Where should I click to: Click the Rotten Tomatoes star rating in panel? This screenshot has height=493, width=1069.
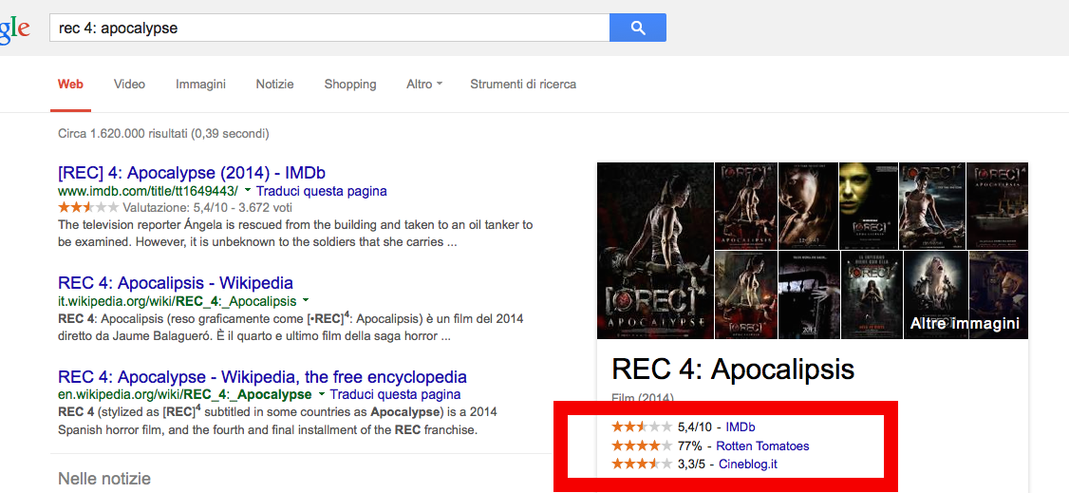[x=642, y=446]
